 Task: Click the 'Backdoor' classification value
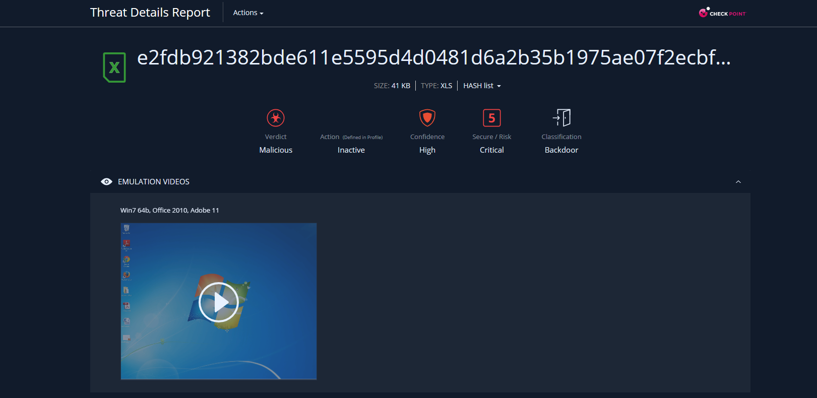561,150
